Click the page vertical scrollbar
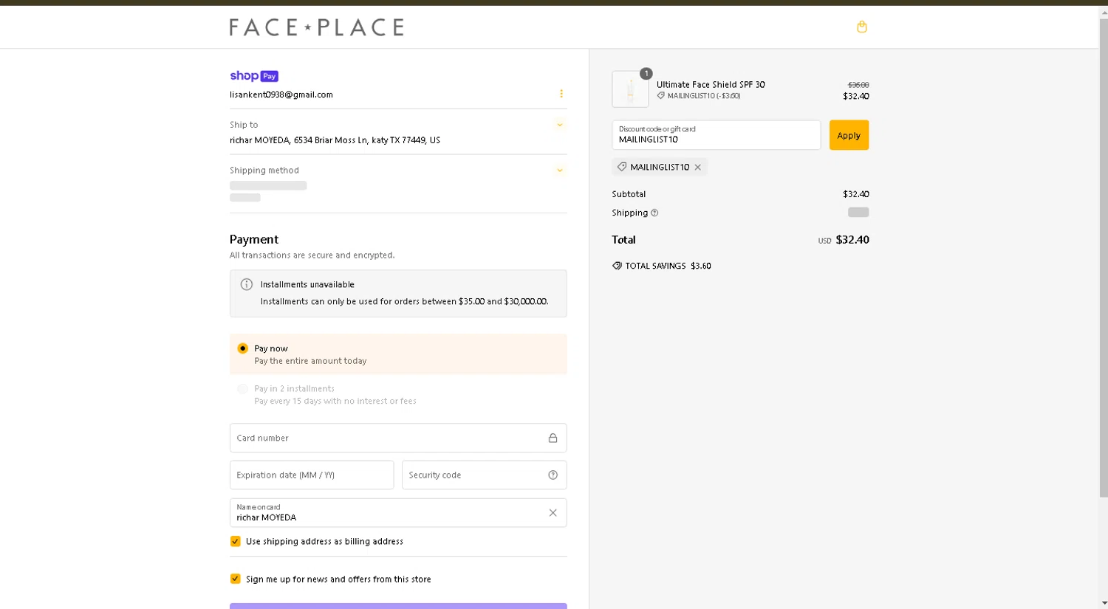Image resolution: width=1108 pixels, height=609 pixels. [1104, 258]
